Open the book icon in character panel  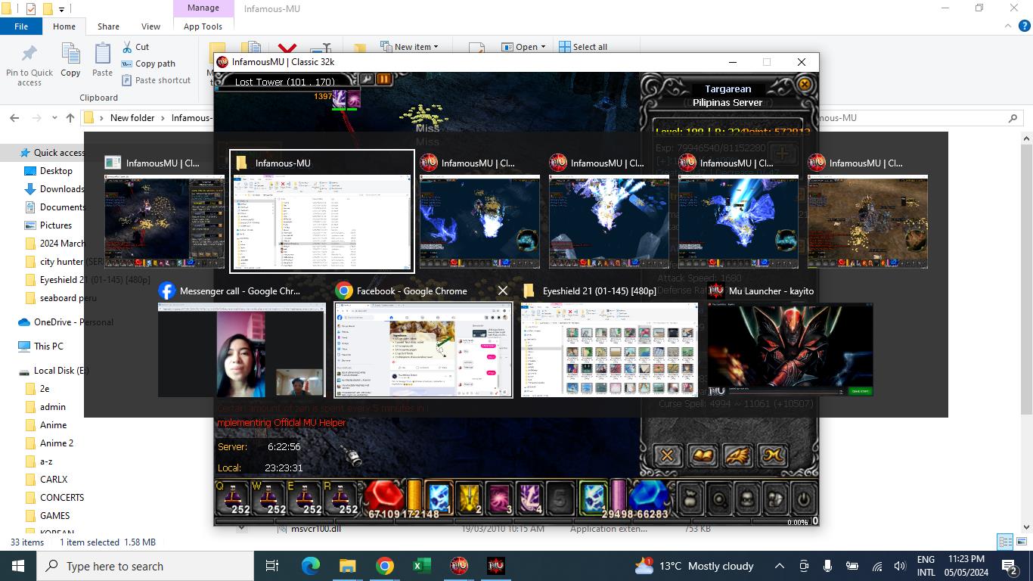(x=703, y=455)
